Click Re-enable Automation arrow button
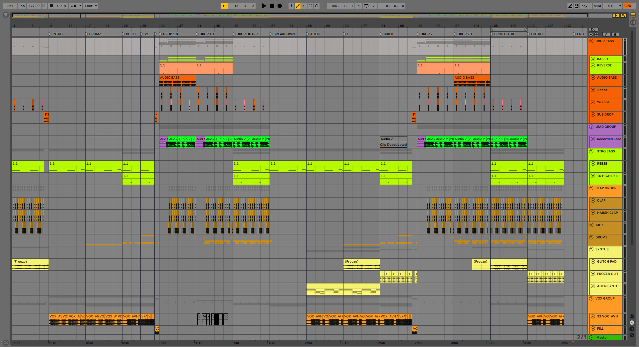639x347 pixels. coord(304,6)
